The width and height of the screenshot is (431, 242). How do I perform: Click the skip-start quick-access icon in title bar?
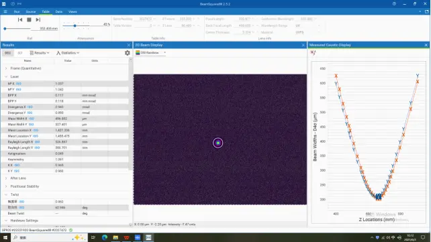(19, 4)
